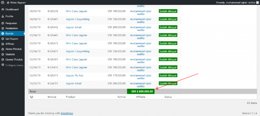The image size is (260, 116).
Task: Open the WordPress link in footer
Action: (67, 113)
